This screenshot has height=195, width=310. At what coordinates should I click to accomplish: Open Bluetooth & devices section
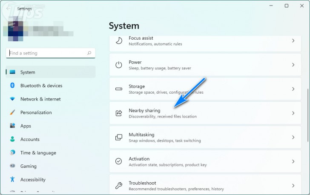coord(51,86)
